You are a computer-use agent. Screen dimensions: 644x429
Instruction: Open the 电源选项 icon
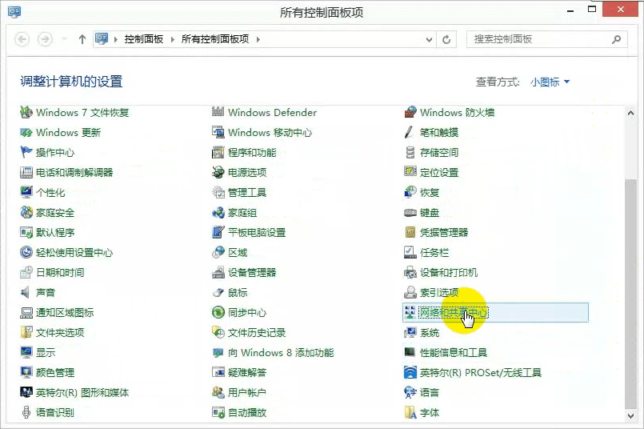(218, 173)
